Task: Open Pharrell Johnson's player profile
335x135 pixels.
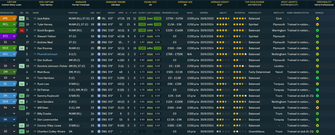Action: [x=47, y=54]
